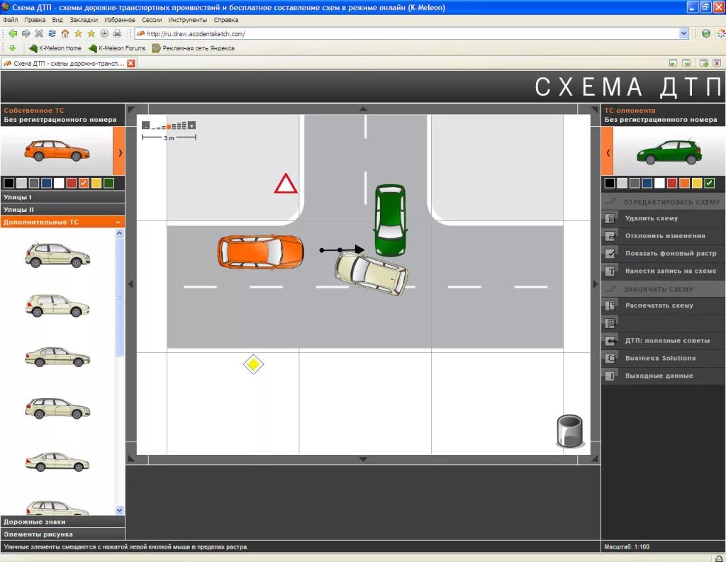Open the address bar URL dropdown

(683, 33)
